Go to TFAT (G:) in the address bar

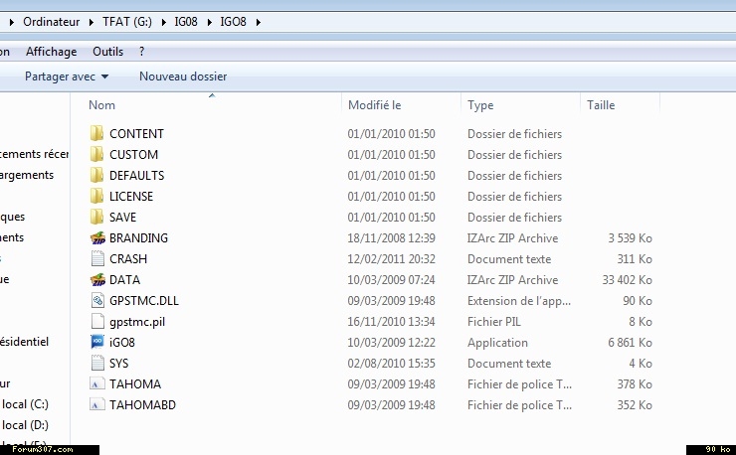tap(127, 22)
